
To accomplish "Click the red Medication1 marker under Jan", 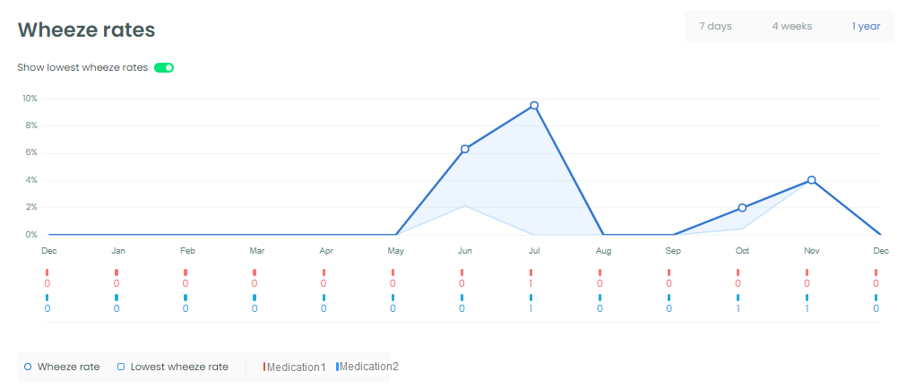I will (117, 272).
